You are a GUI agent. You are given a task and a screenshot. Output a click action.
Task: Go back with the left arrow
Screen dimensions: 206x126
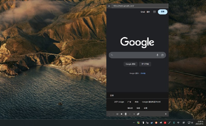(109, 114)
